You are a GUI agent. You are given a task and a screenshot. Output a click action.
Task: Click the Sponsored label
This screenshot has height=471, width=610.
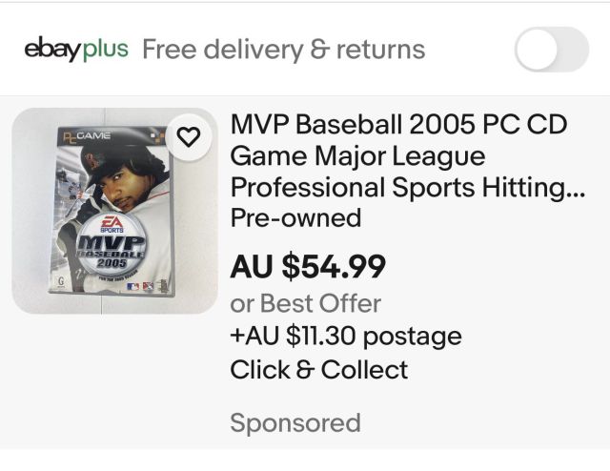point(295,422)
